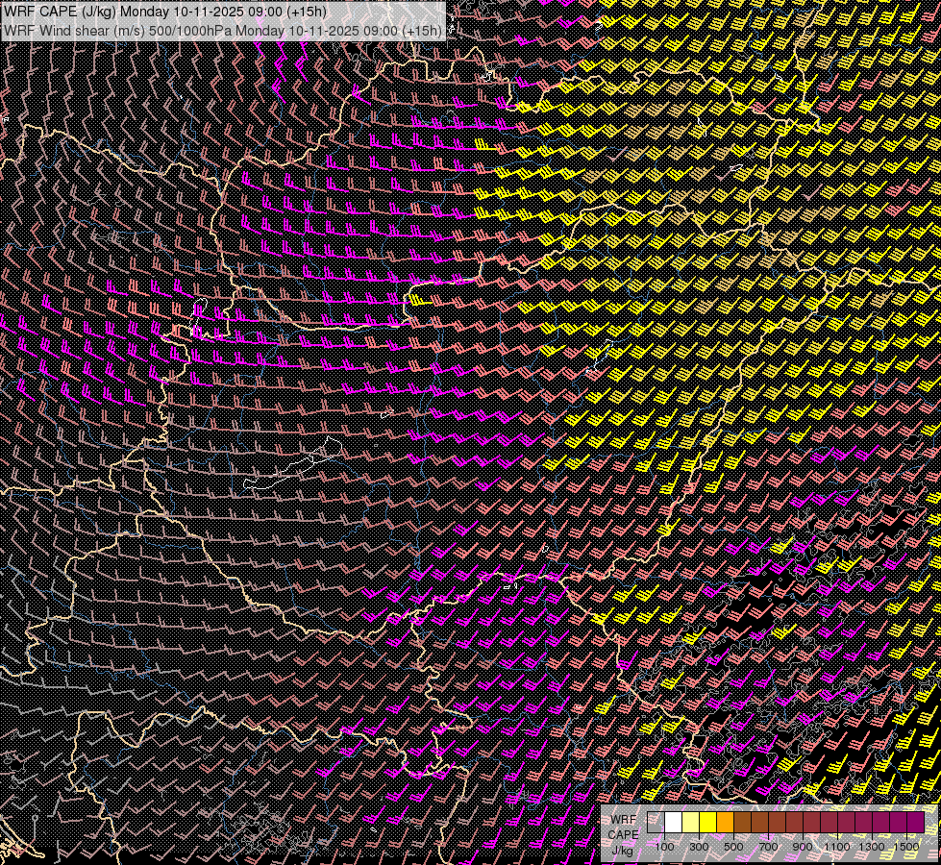The image size is (941, 865).
Task: Click the 700 label on legend scale
Action: click(x=768, y=847)
